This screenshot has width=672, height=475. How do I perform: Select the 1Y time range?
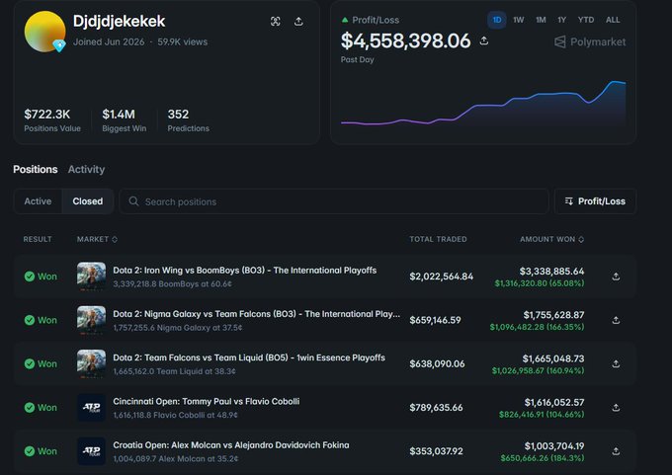click(x=562, y=20)
